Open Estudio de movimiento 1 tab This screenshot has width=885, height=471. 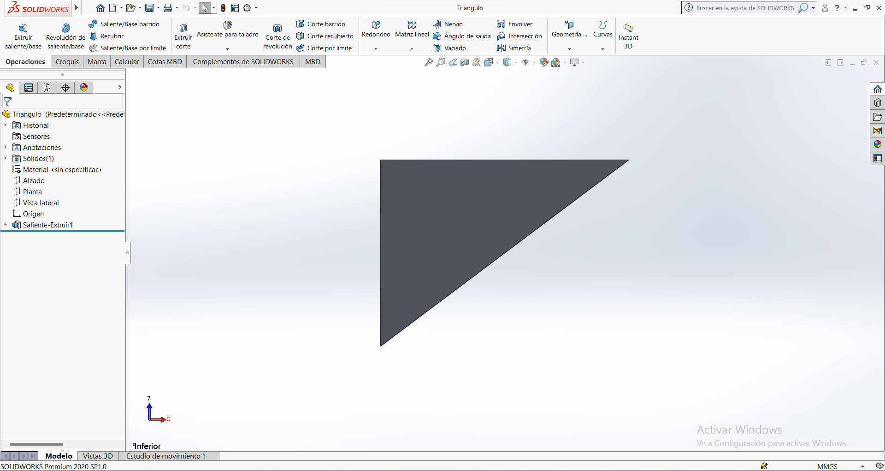166,456
